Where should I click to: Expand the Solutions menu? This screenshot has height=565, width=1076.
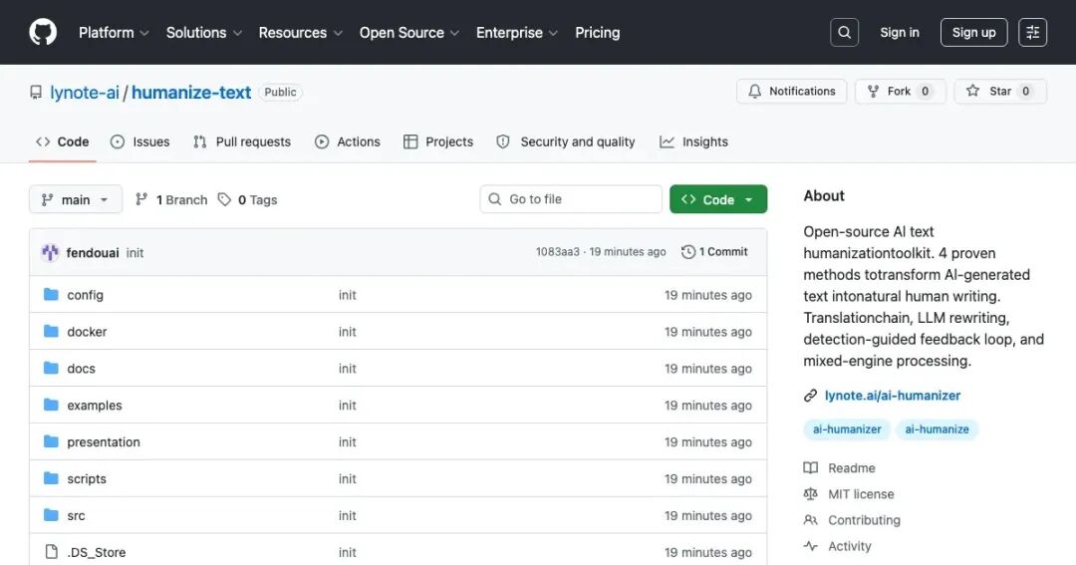click(204, 33)
